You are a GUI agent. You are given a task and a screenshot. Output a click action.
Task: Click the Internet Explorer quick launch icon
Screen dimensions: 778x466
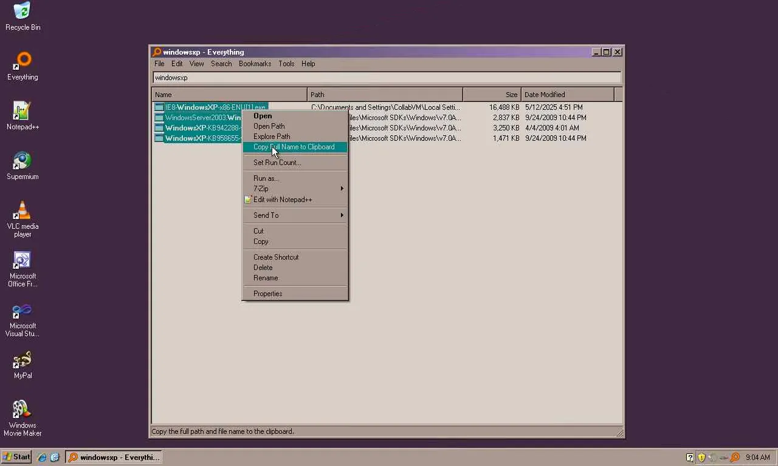click(x=42, y=458)
